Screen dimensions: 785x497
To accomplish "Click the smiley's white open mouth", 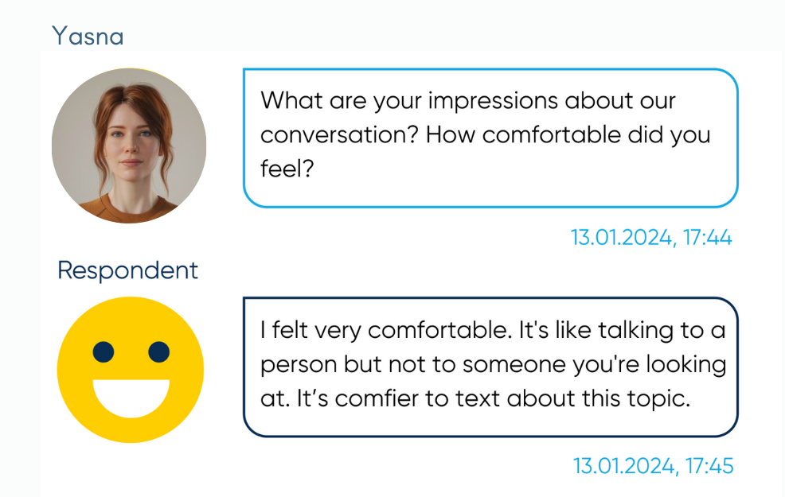I will 131,398.
